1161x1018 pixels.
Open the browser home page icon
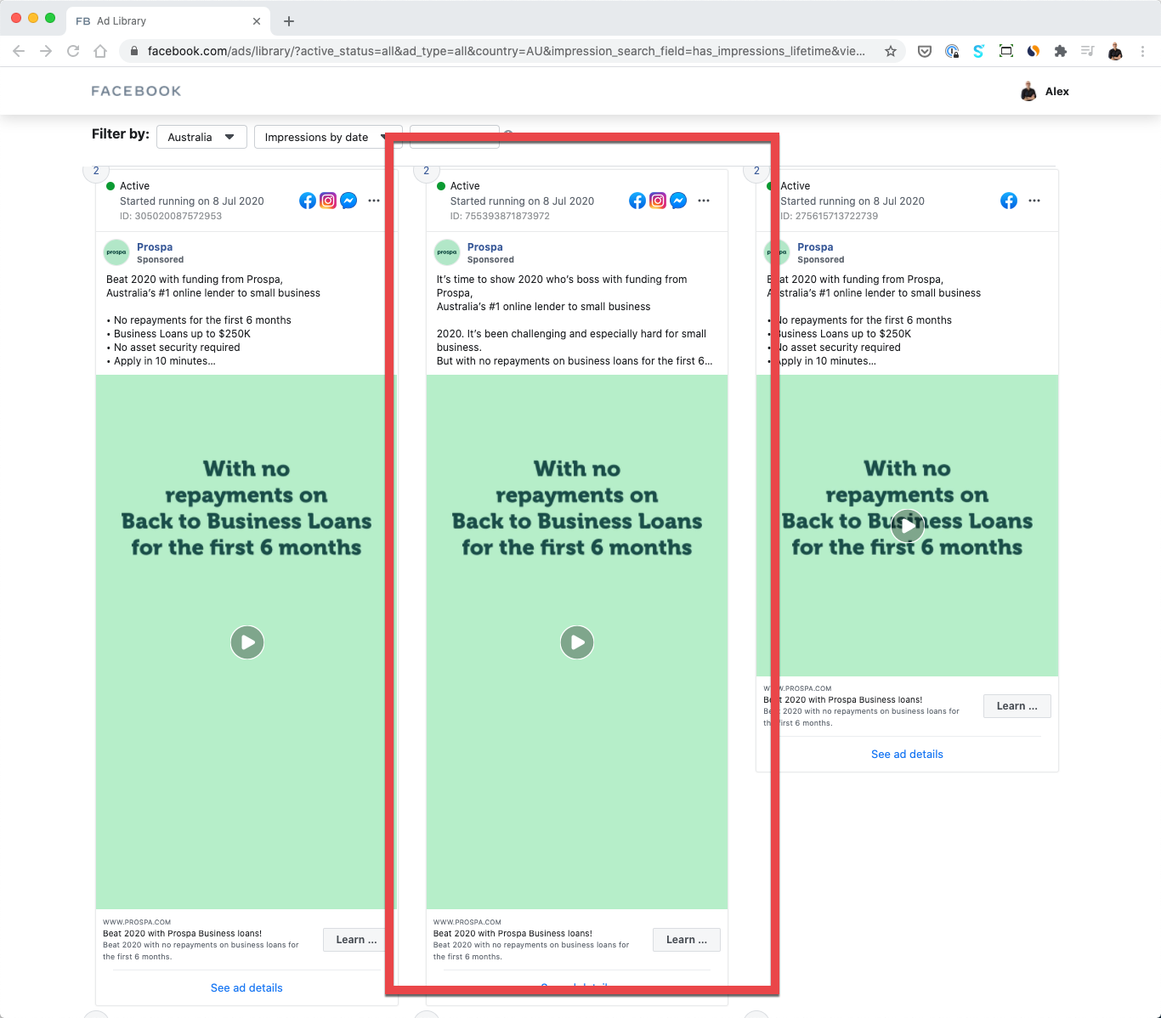(x=100, y=51)
